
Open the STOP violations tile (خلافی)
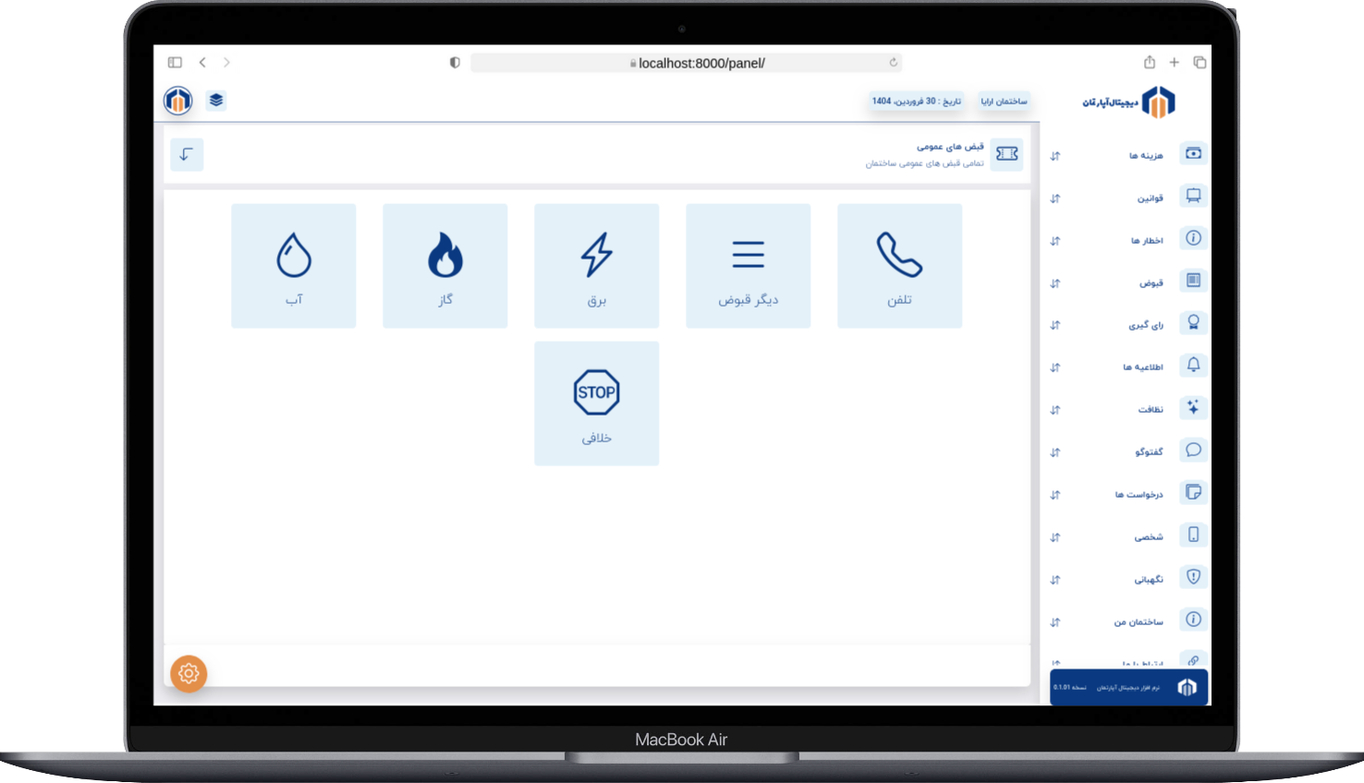[x=597, y=404]
